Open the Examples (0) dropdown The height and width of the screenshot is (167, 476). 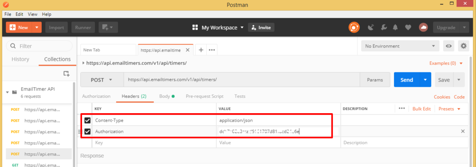tap(446, 63)
